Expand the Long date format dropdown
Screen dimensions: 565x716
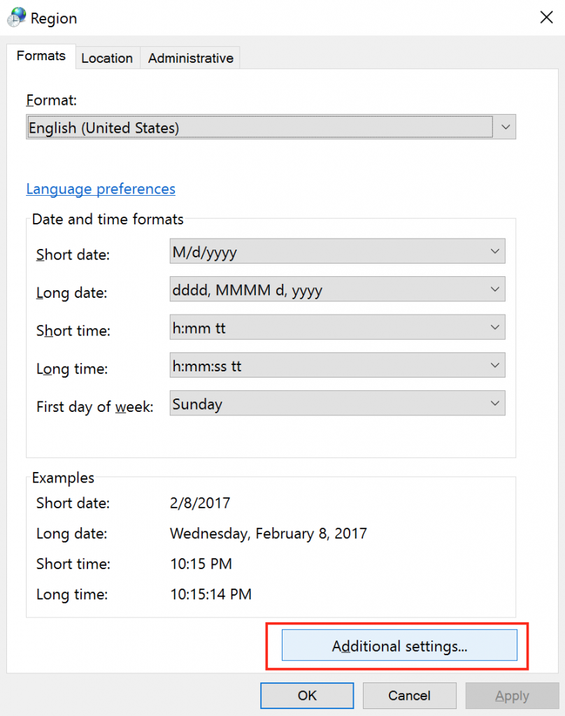click(338, 289)
